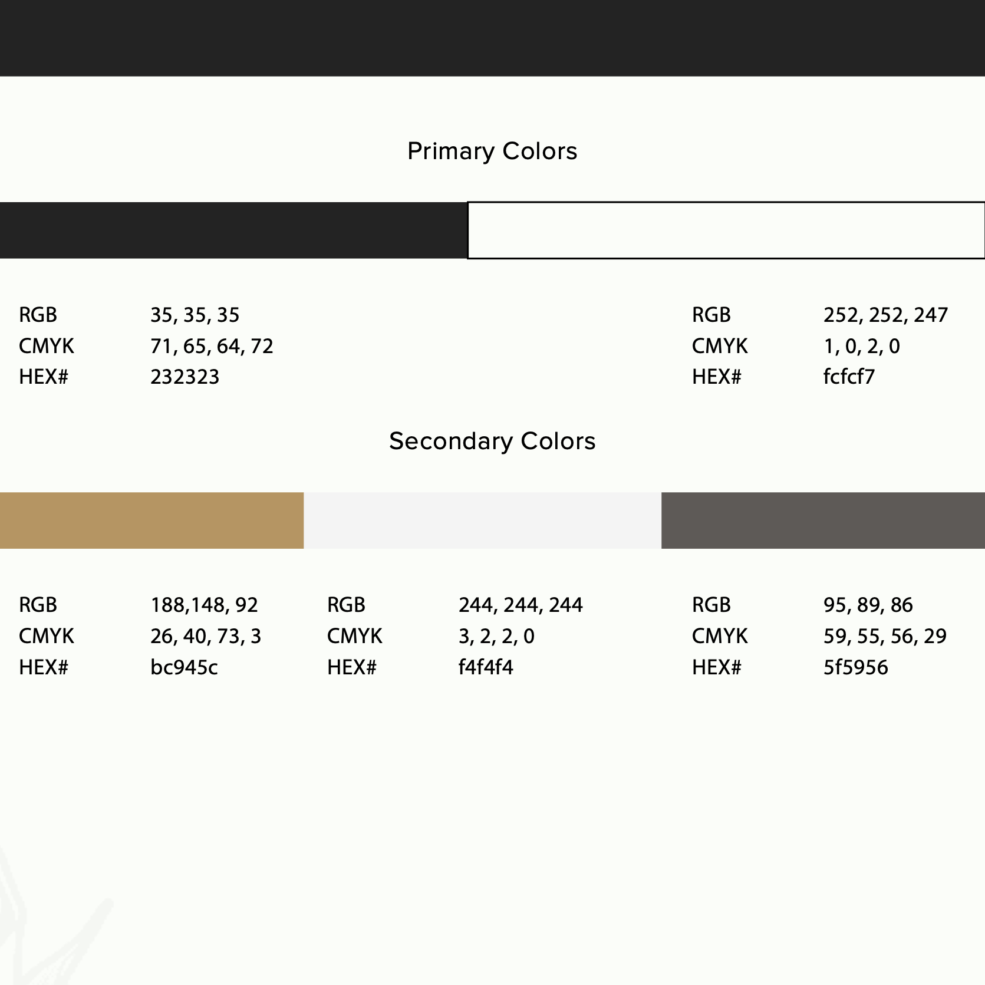The image size is (985, 985).
Task: Click the hex code bc945c
Action: pyautogui.click(x=184, y=667)
